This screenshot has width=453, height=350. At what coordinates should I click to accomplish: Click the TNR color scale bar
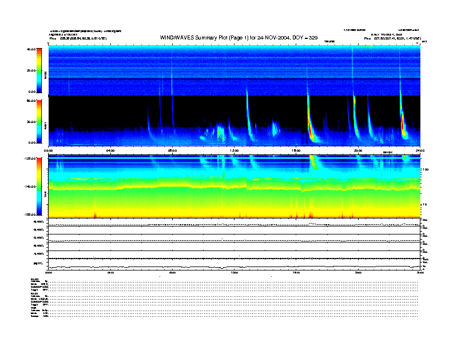(38, 186)
